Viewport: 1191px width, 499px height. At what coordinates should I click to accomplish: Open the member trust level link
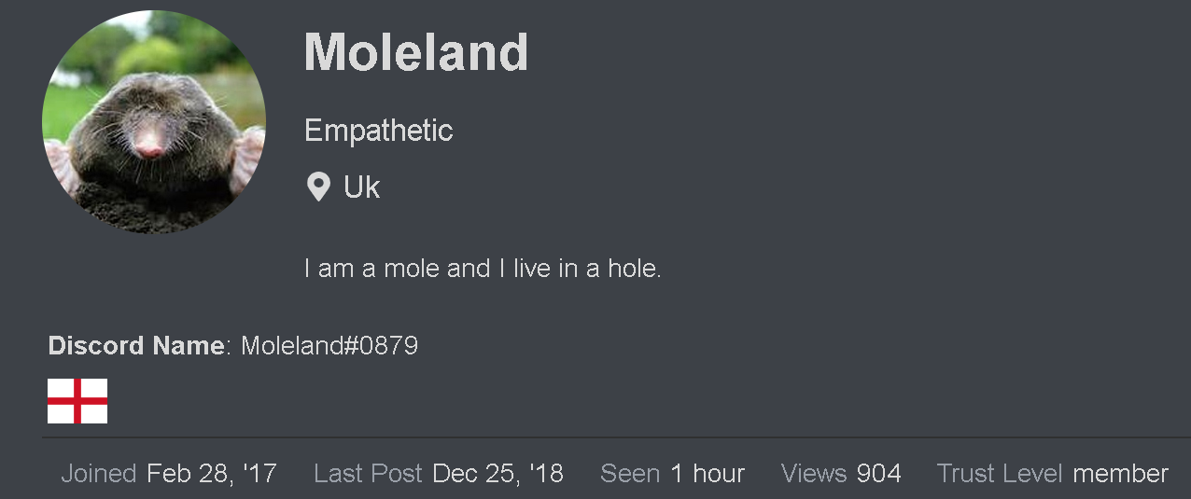tap(1120, 474)
